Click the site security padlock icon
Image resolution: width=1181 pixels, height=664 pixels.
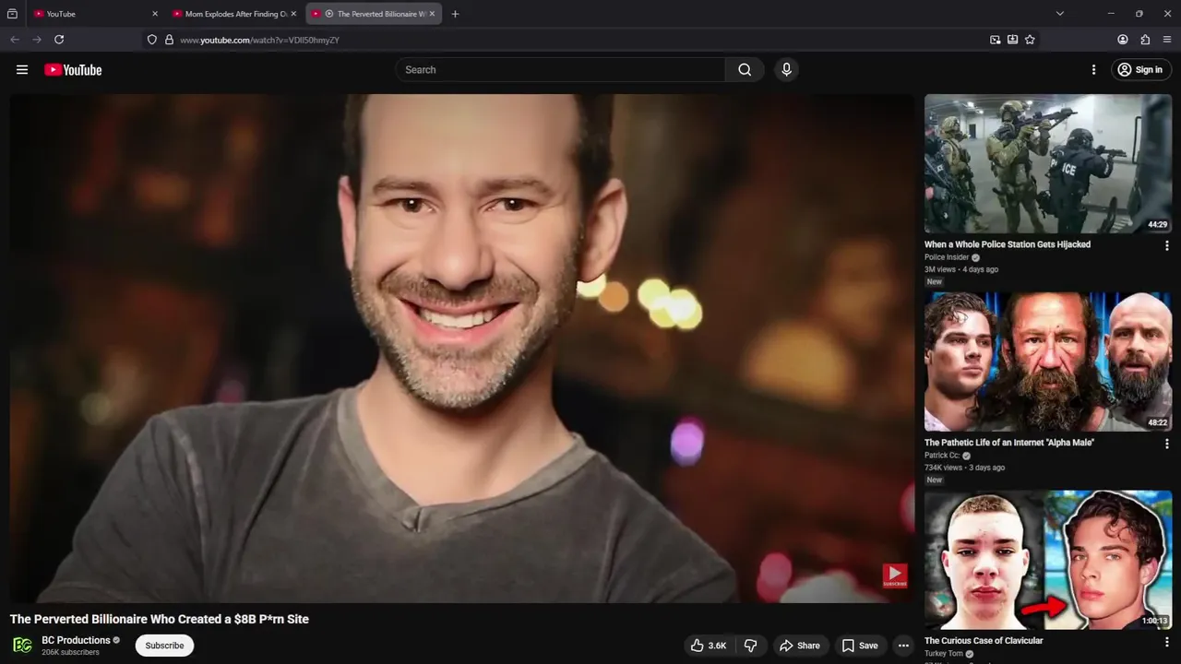pyautogui.click(x=169, y=40)
